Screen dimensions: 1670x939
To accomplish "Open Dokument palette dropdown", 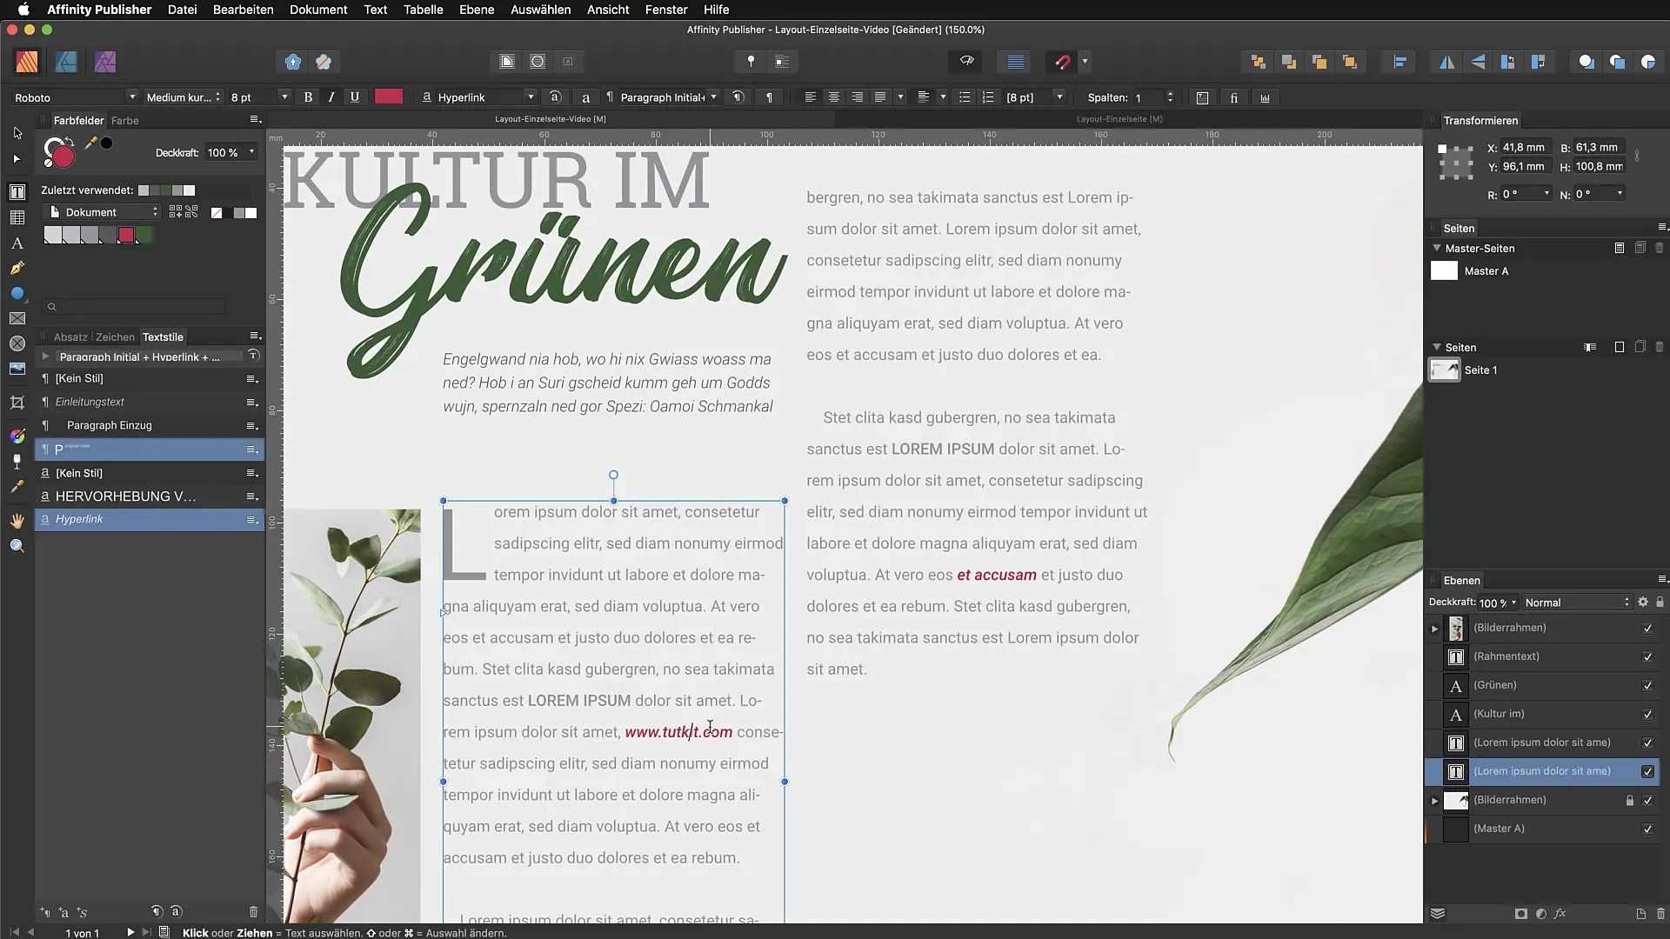I will click(x=104, y=212).
